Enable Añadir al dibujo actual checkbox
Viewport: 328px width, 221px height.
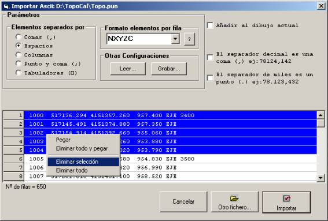click(210, 25)
